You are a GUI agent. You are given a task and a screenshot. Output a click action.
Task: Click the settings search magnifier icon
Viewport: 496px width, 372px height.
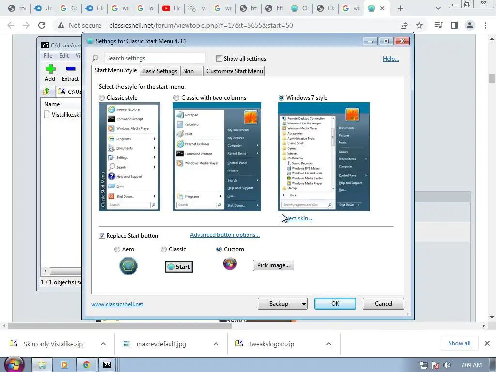(95, 58)
